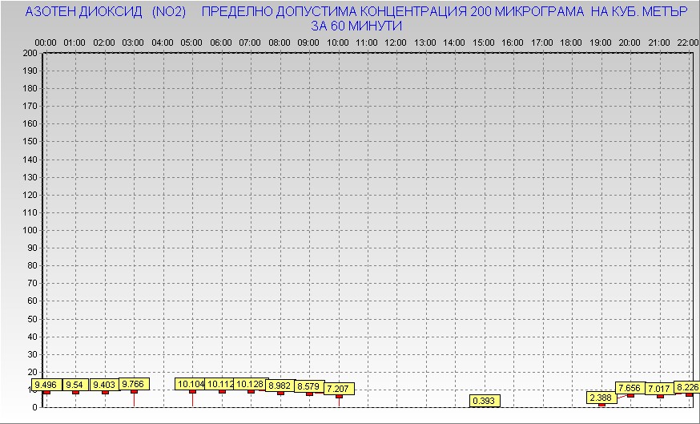Select the 8.982 data label

(280, 385)
